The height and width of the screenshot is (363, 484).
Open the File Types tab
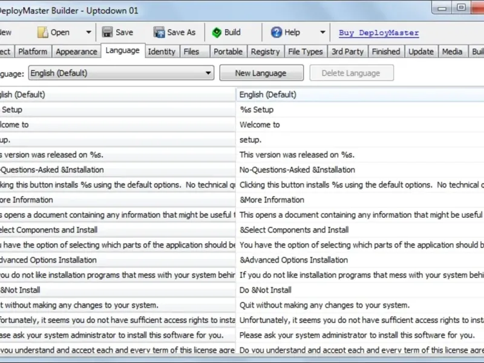pyautogui.click(x=306, y=51)
